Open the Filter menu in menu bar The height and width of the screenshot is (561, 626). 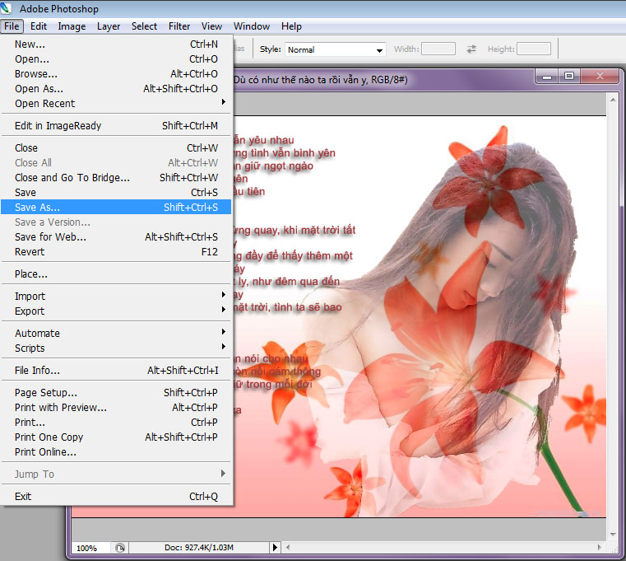point(179,26)
